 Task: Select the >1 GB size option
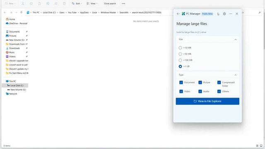pos(180,66)
